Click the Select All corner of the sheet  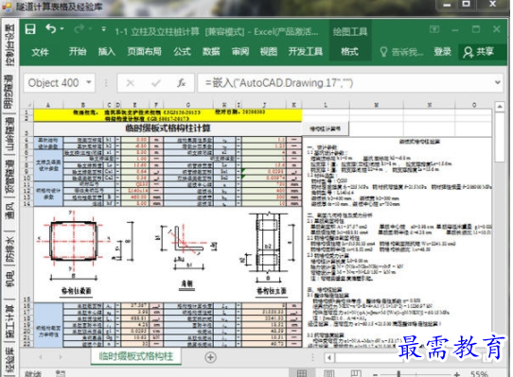click(28, 105)
